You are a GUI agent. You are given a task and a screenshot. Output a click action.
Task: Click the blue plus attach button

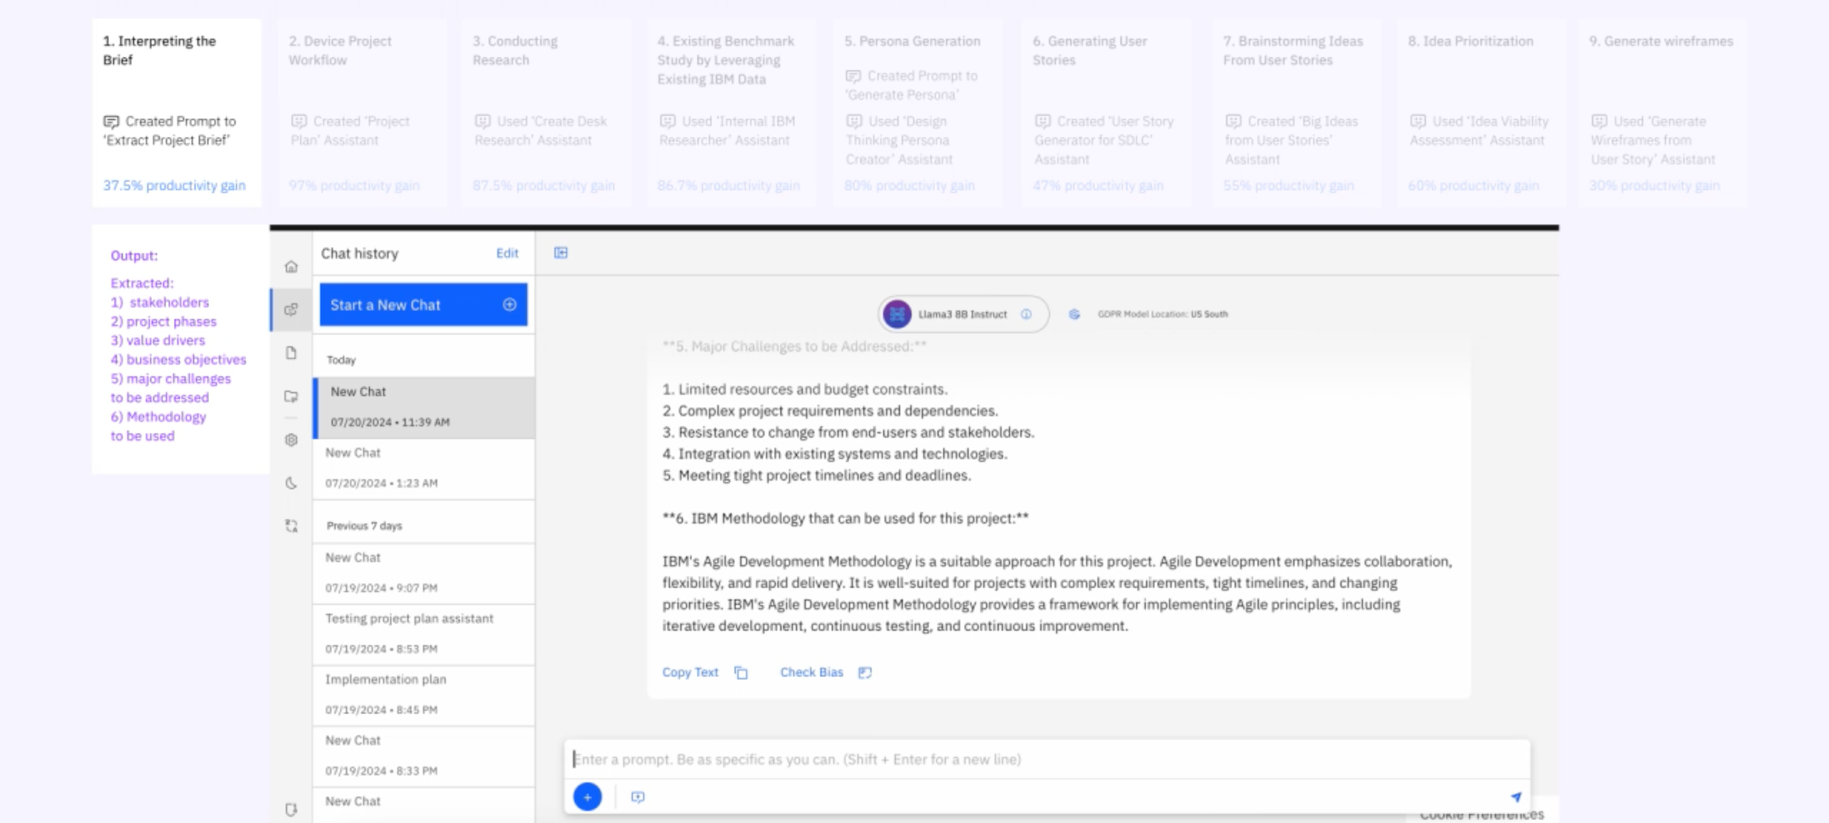click(x=587, y=797)
